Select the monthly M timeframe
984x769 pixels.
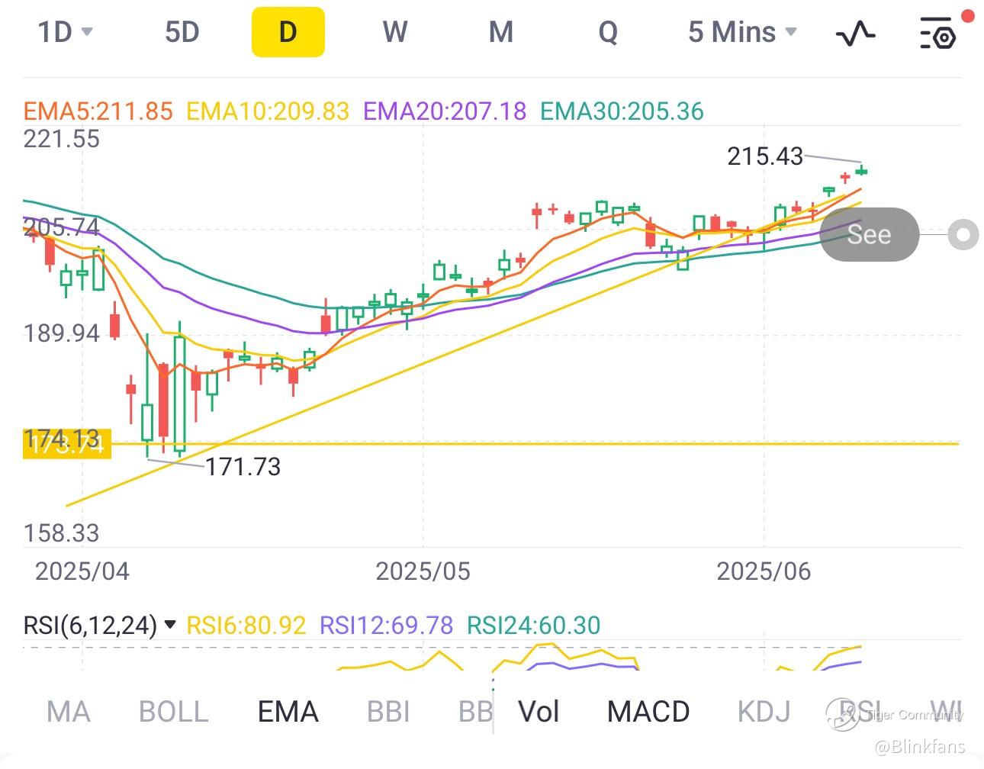tap(500, 33)
